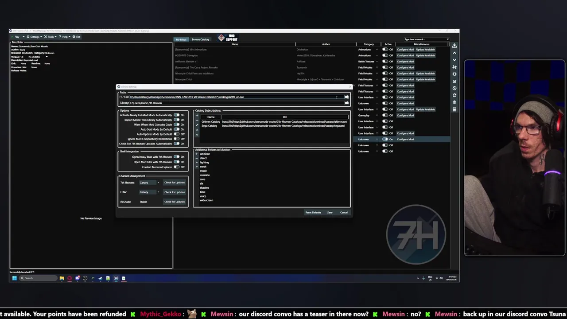Toggle Activate Newly Installed Mods Automatically
The image size is (567, 319).
(176, 115)
